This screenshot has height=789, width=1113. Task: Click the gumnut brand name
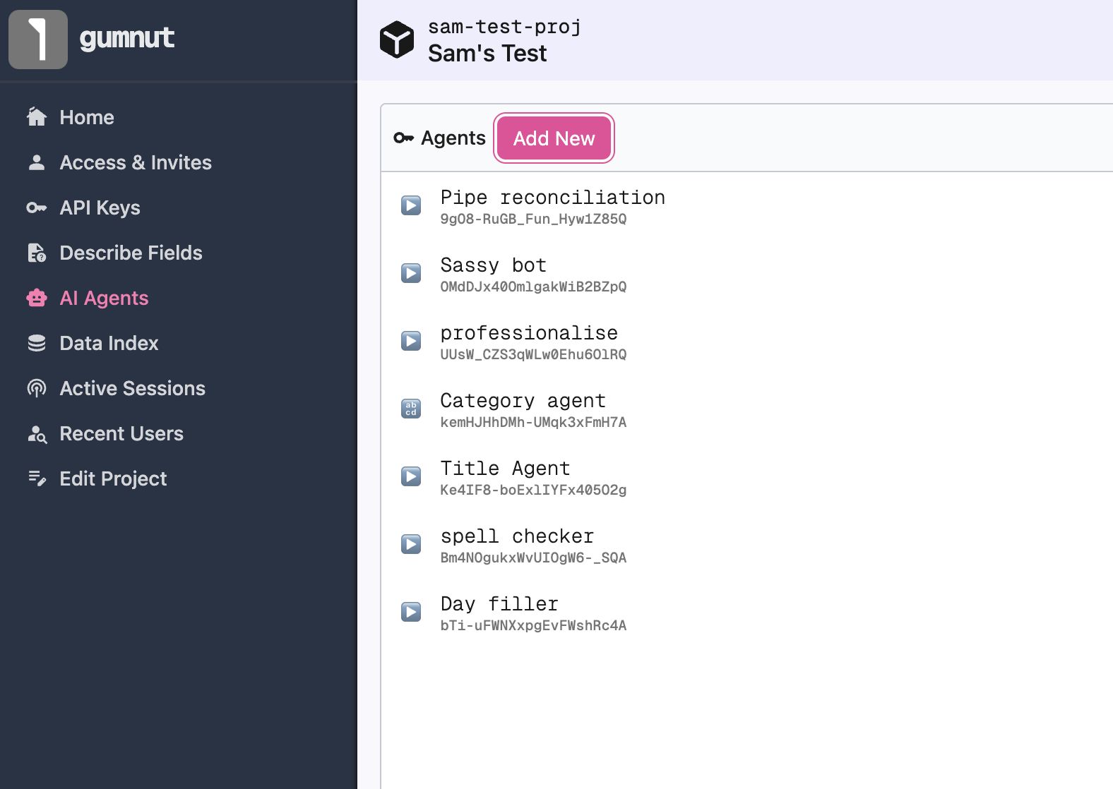point(127,37)
